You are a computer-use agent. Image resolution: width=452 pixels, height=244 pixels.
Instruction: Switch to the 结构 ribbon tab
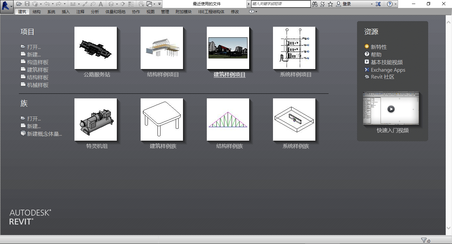[x=37, y=12]
